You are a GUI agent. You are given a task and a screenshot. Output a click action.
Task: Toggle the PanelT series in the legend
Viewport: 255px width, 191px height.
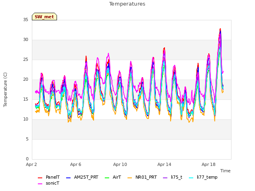coord(49,177)
